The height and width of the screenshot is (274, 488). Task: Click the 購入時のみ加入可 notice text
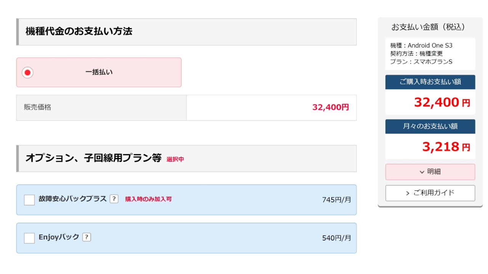(x=148, y=199)
